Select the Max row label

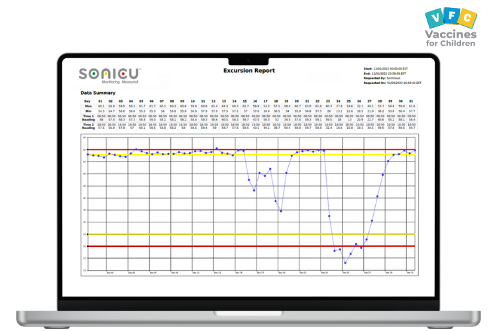coord(86,105)
